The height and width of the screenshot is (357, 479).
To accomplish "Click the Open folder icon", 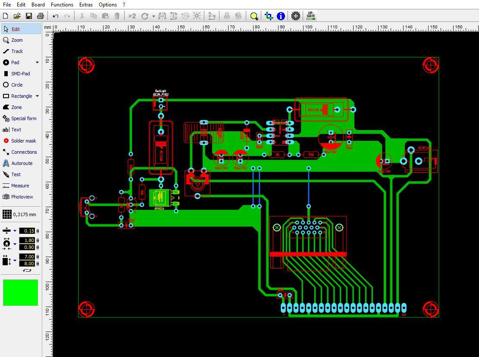I will (17, 16).
